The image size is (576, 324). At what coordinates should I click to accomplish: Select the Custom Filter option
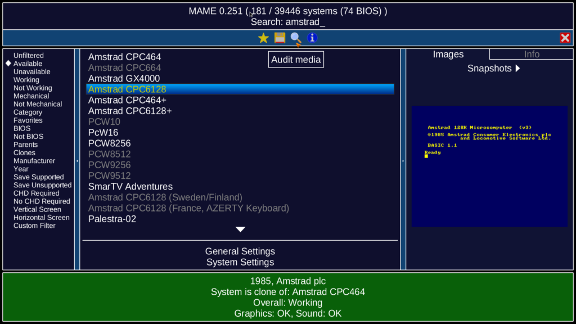[34, 225]
